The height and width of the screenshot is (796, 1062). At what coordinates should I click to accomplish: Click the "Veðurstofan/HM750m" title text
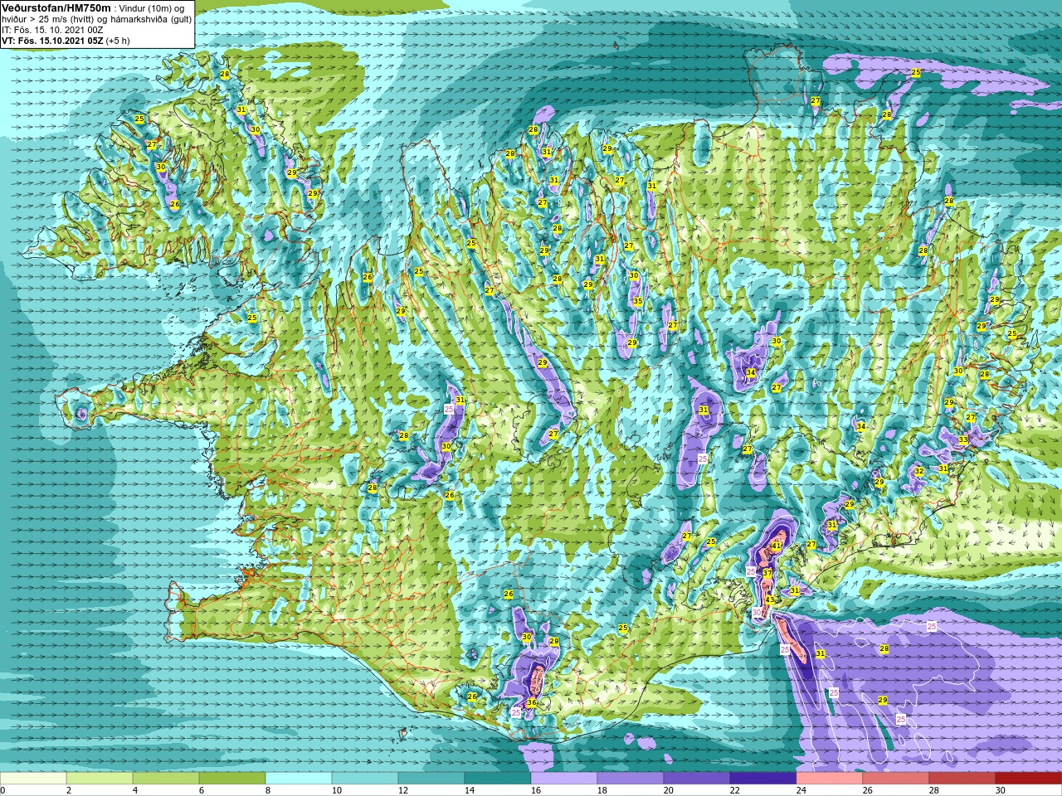pyautogui.click(x=56, y=7)
